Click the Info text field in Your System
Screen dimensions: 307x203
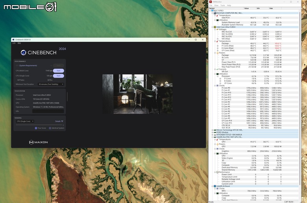(48, 111)
